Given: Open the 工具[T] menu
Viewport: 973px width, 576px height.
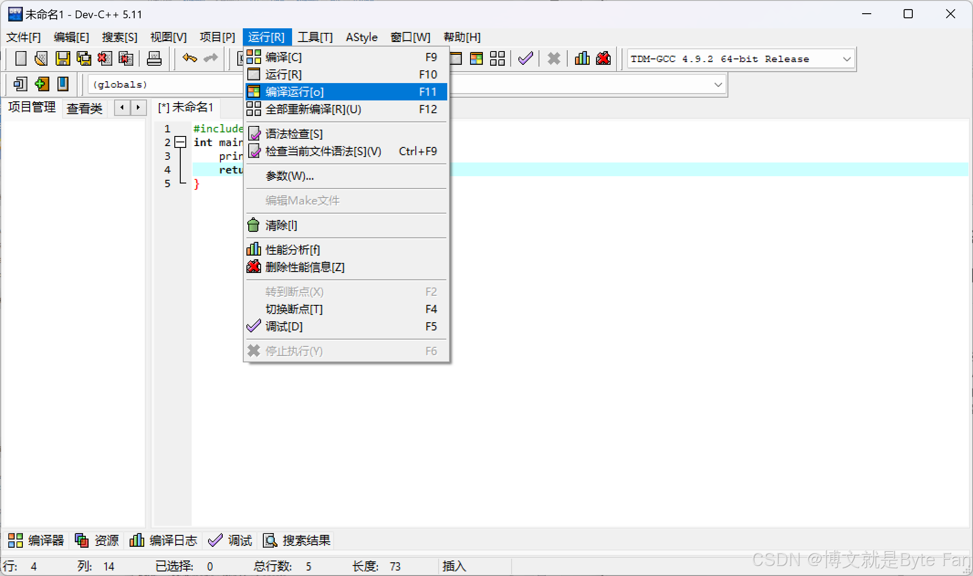Looking at the screenshot, I should [315, 37].
